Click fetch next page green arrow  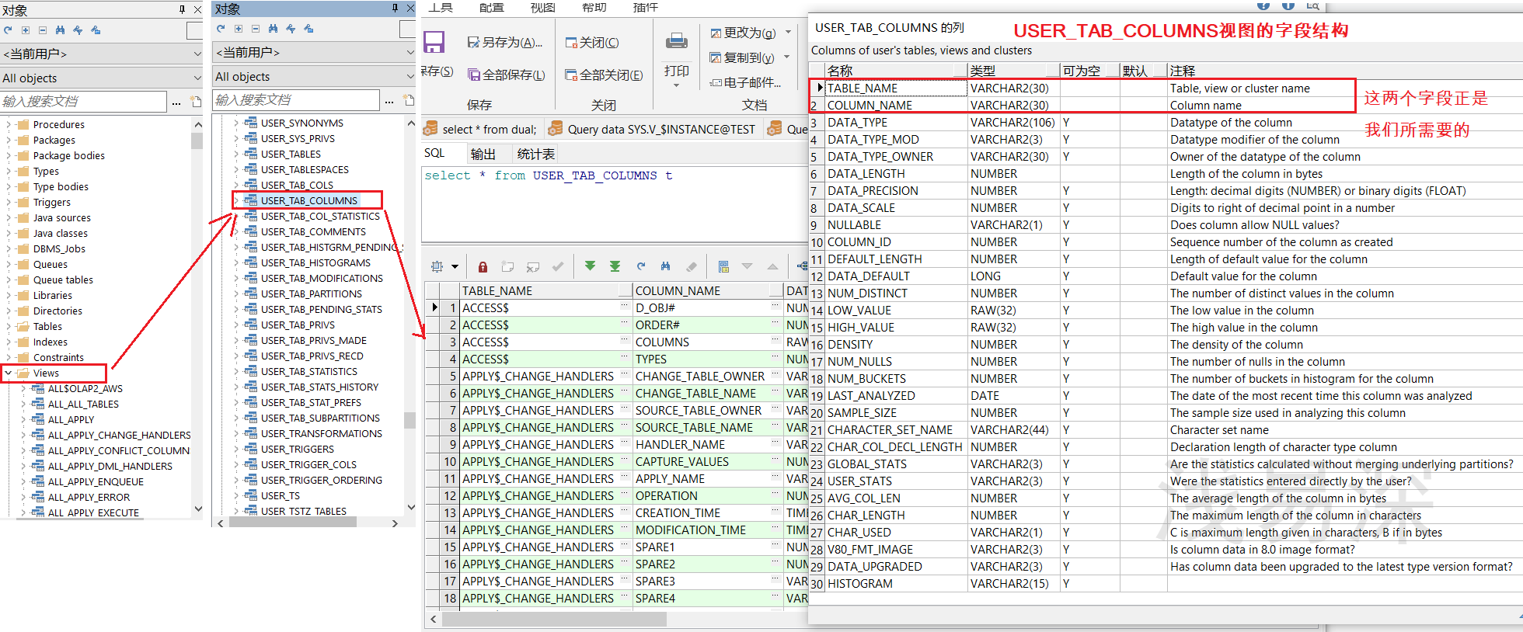coord(591,266)
